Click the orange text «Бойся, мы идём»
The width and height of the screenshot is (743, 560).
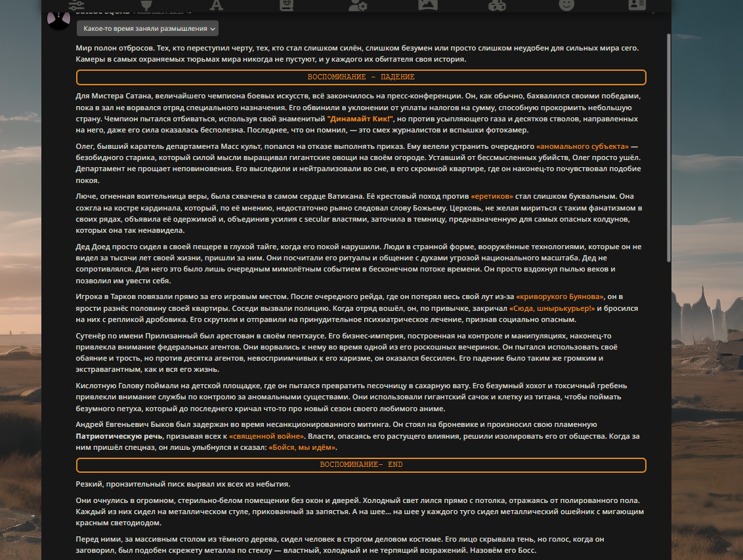[x=303, y=447]
